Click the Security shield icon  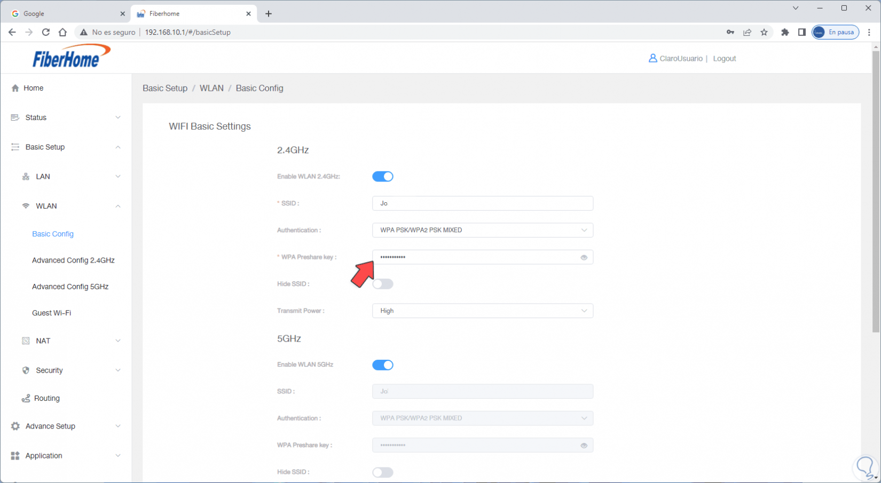pyautogui.click(x=26, y=370)
